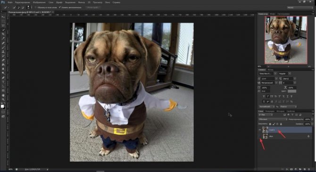Screen dimensions: 316x172
Task: Select the History Brush tool
Action: (3, 56)
